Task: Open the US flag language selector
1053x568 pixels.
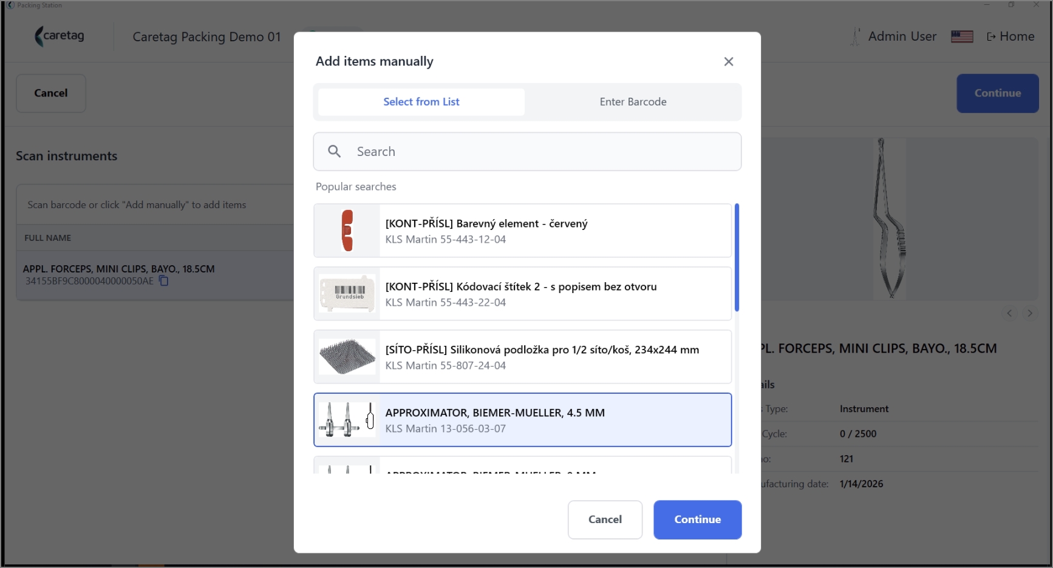Action: [962, 37]
